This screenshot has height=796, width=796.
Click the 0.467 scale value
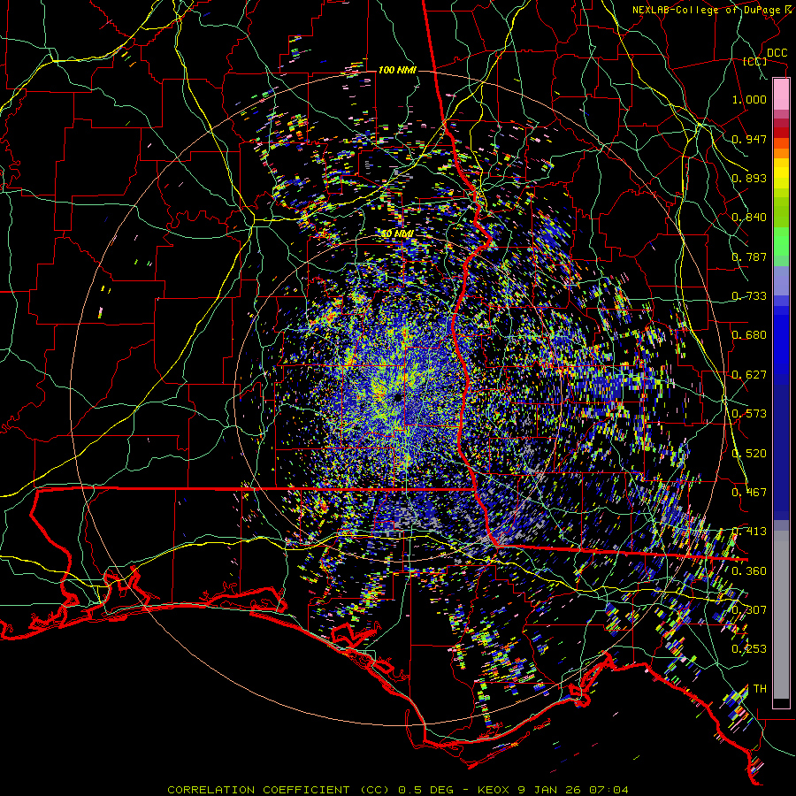point(749,493)
